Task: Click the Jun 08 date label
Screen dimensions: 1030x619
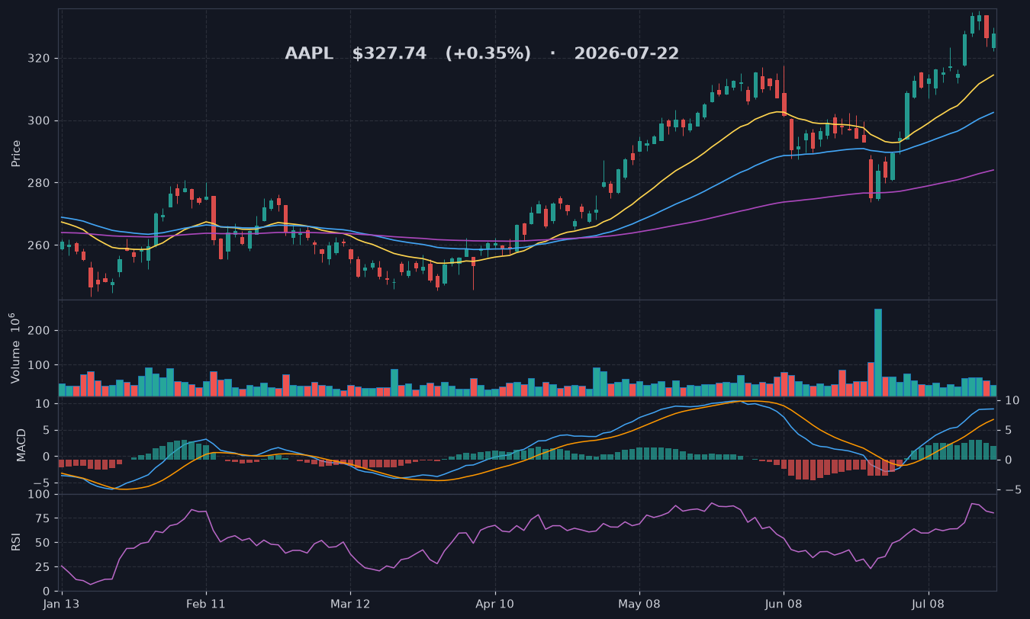Action: pyautogui.click(x=784, y=604)
